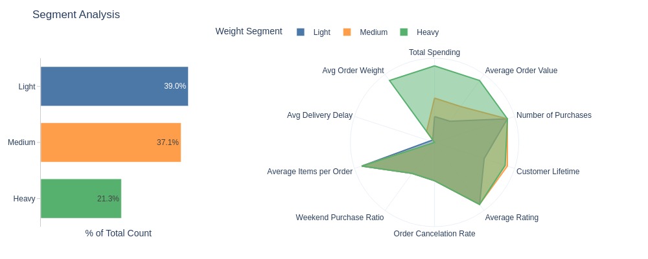Click the Avg Order Weight label
The height and width of the screenshot is (259, 648).
353,71
